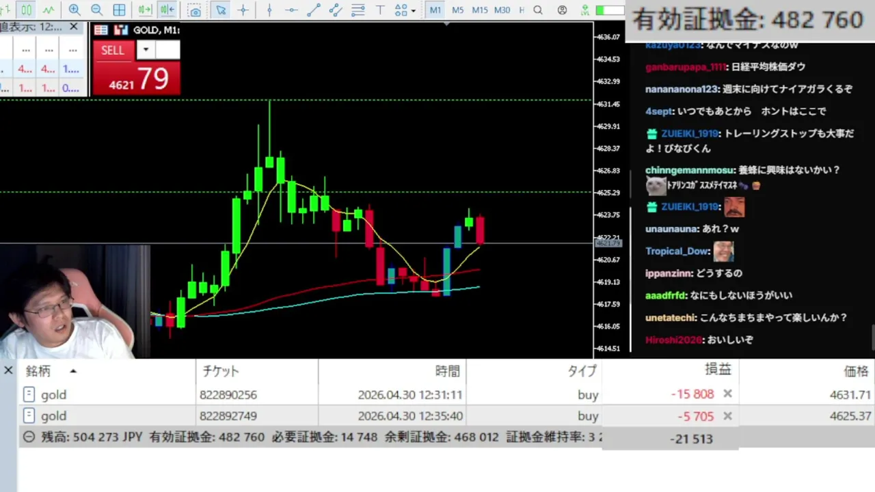
Task: Close the trade terminal panel with X
Action: (8, 370)
